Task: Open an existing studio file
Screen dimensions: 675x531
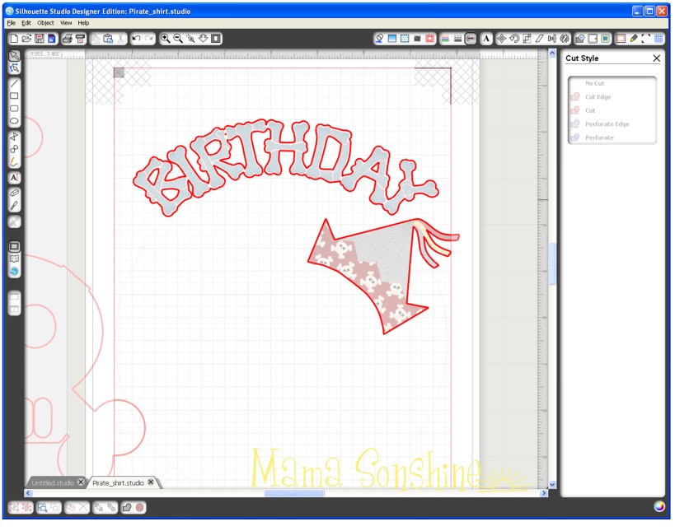Action: (x=26, y=38)
